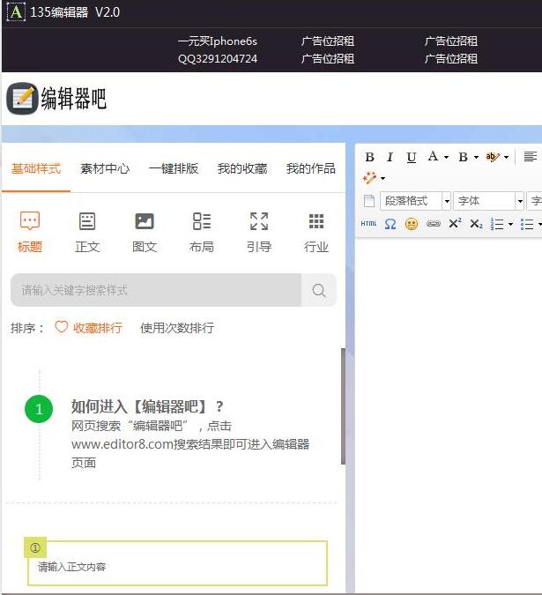Select 正文 body text style category
542x595 pixels.
coord(87,232)
